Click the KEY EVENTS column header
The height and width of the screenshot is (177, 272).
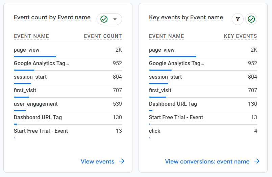241,36
